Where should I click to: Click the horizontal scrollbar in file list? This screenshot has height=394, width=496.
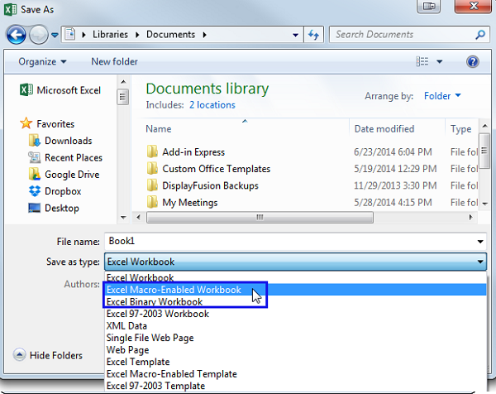pyautogui.click(x=259, y=217)
